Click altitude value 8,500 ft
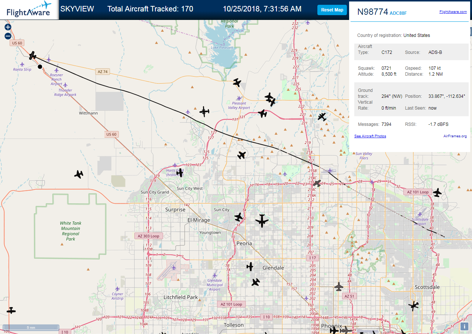Image resolution: width=472 pixels, height=334 pixels. coord(389,74)
